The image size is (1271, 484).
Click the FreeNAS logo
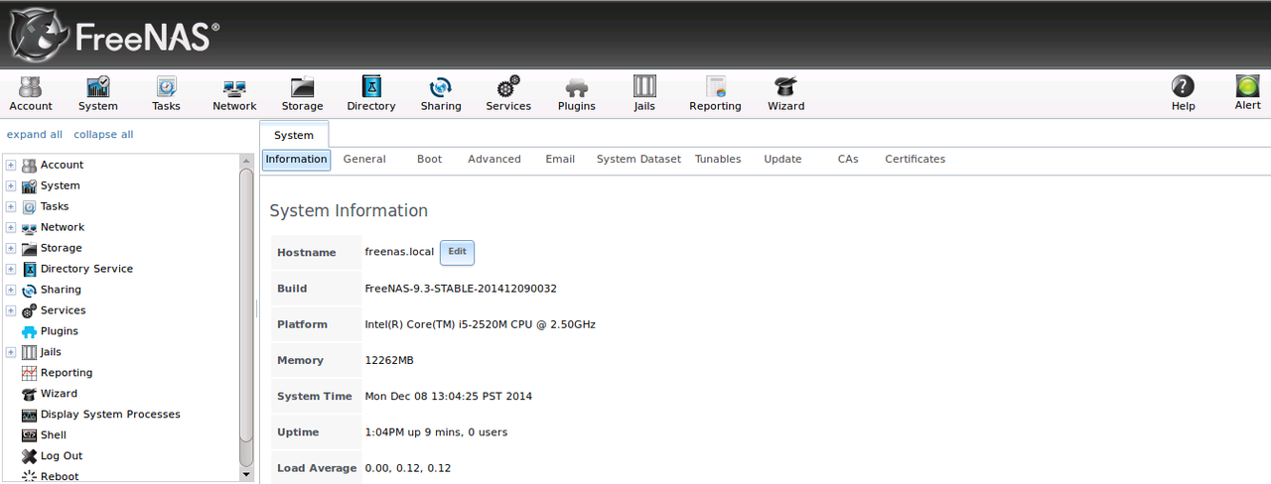(112, 34)
